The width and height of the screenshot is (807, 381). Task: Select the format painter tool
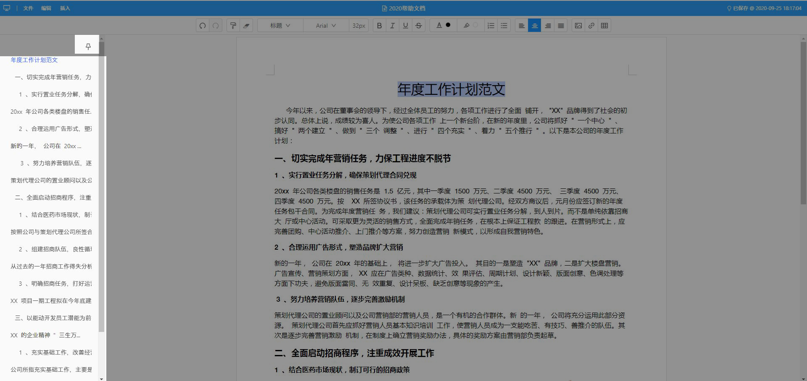coord(233,26)
